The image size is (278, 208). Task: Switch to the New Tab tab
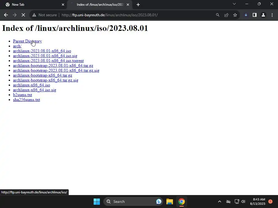(x=33, y=5)
